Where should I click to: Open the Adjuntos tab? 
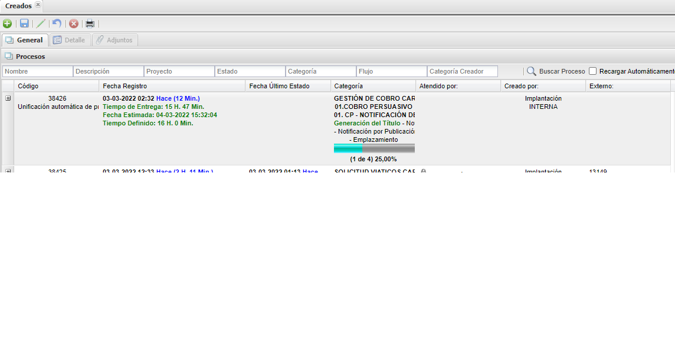[x=114, y=40]
